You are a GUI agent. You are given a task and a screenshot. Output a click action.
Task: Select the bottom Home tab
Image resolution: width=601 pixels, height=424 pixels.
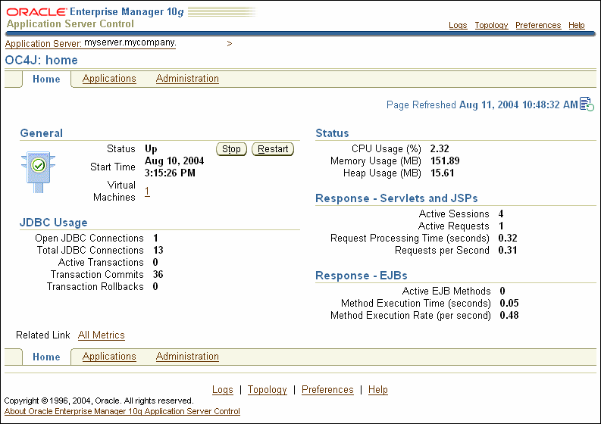(x=46, y=357)
